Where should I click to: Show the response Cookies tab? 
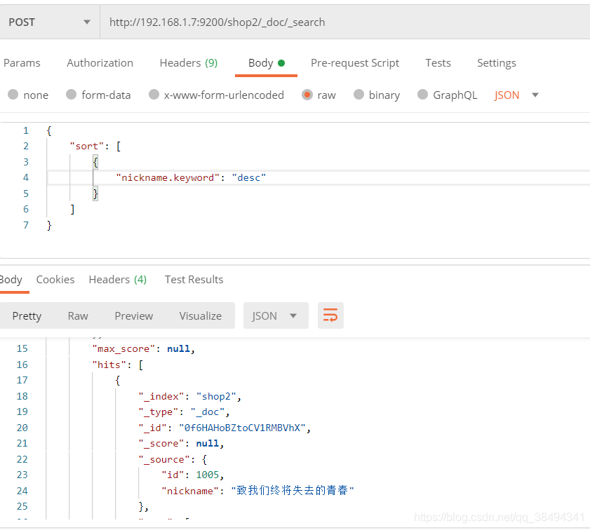coord(55,280)
